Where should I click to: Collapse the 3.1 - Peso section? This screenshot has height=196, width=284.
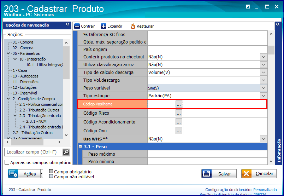pyautogui.click(x=81, y=146)
